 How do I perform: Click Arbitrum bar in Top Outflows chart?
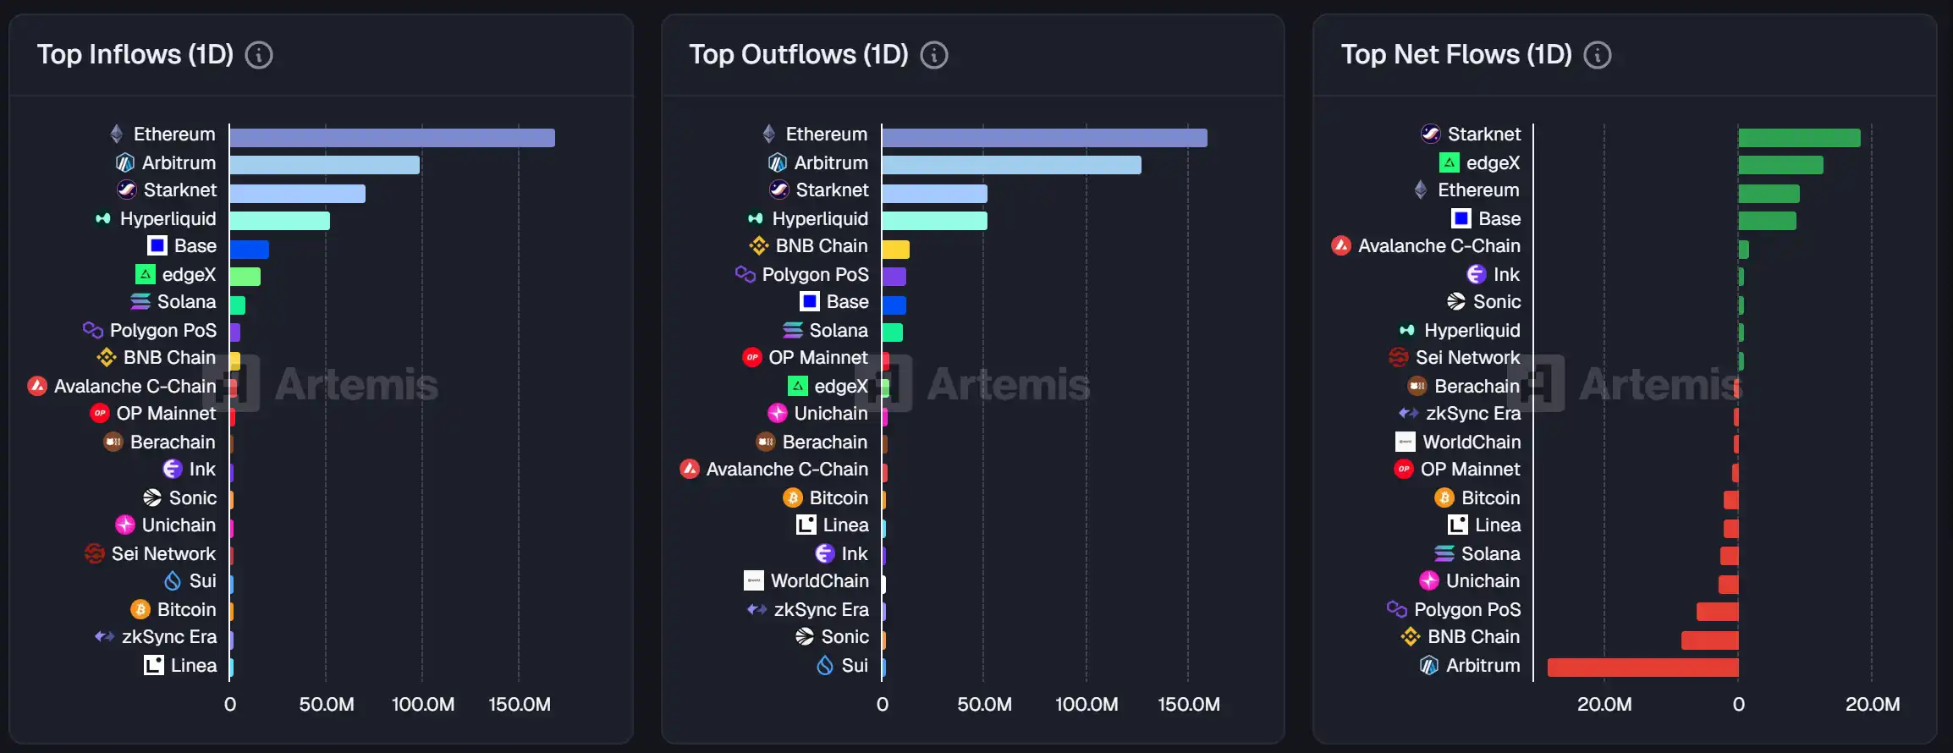[x=1011, y=165]
